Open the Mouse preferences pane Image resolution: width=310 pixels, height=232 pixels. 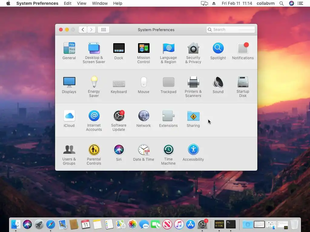tap(143, 85)
